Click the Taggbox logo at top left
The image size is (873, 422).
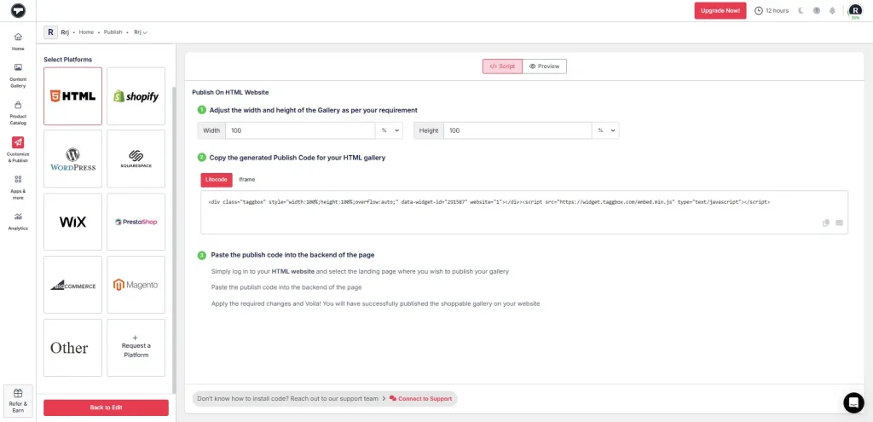[18, 10]
